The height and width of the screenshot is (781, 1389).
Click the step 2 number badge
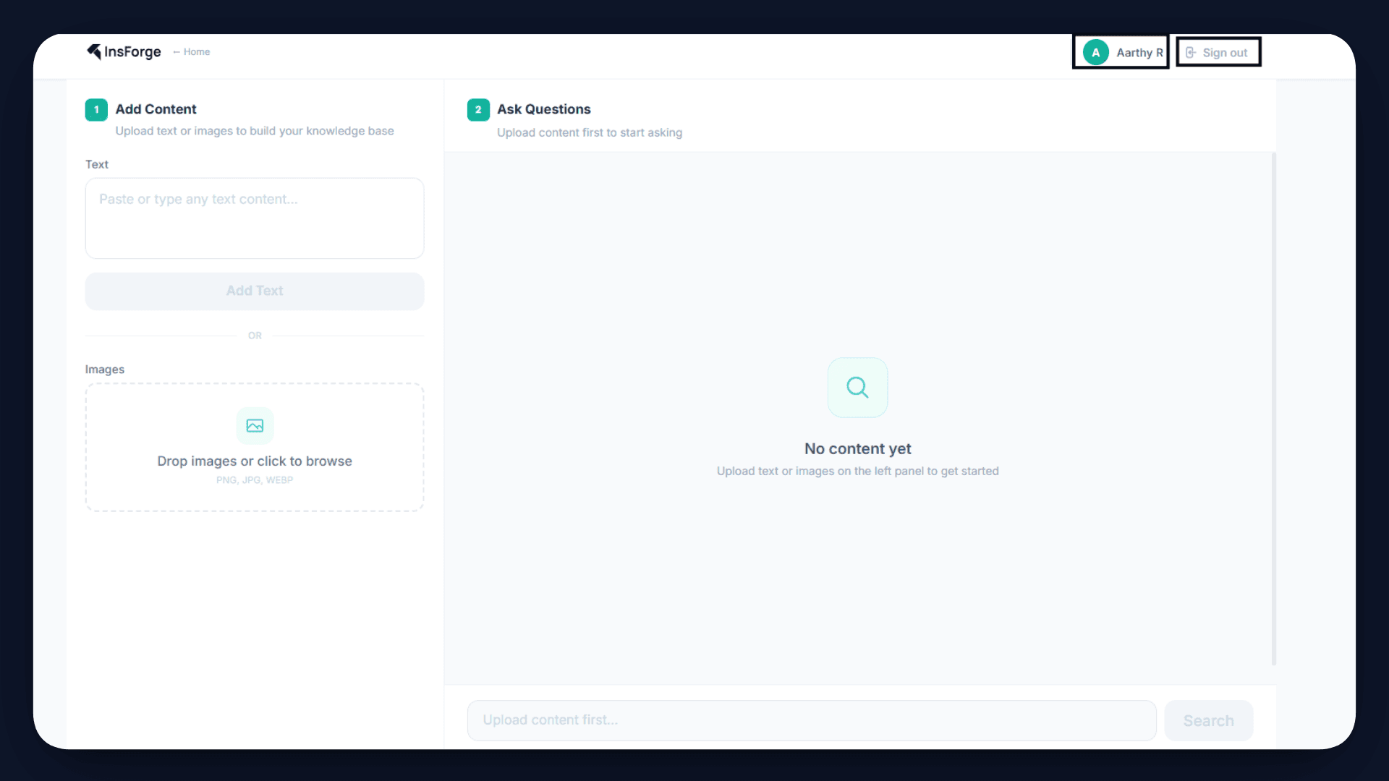pos(478,109)
